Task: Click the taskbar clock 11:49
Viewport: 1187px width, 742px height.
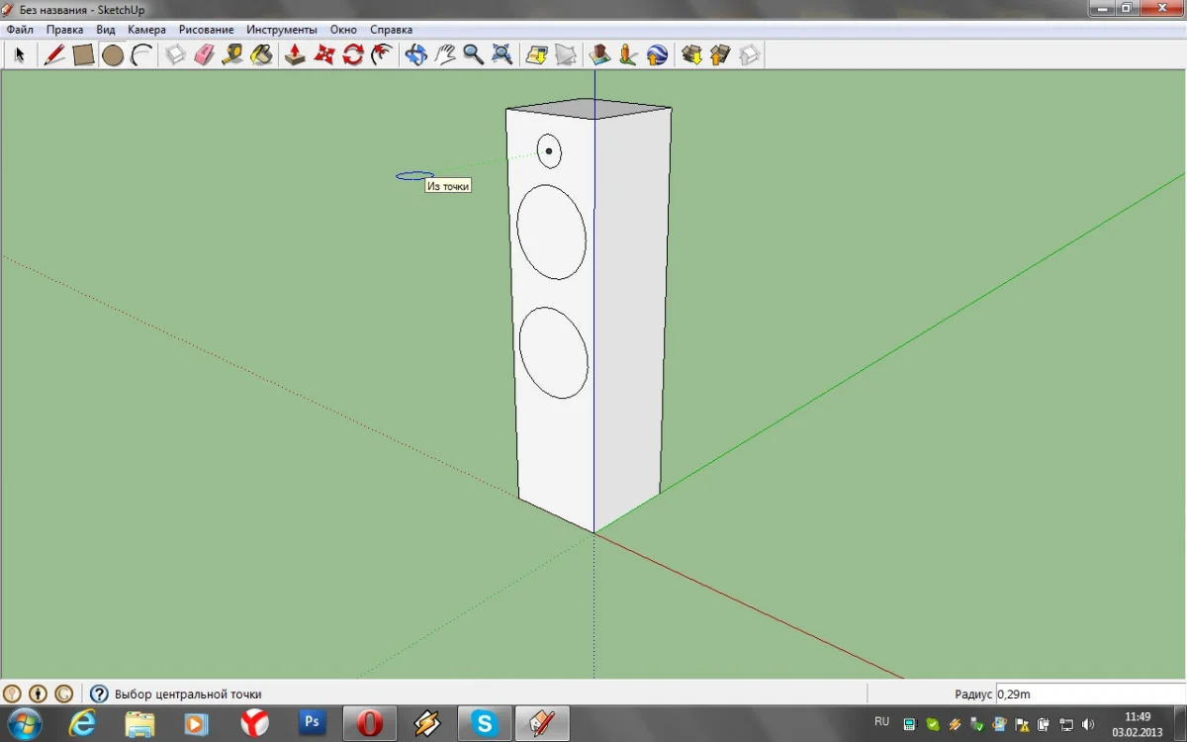Action: 1138,716
